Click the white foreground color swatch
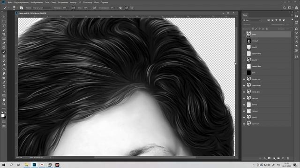Viewport: 300px width, 168px height. tap(3, 116)
